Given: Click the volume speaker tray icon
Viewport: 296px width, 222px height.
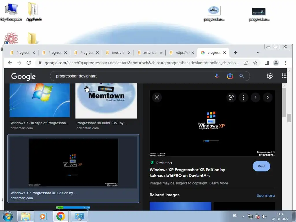Looking at the screenshot, I should point(264,217).
